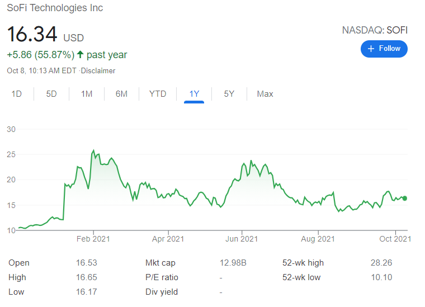Click the 52-wk low value 10.10

pyautogui.click(x=381, y=277)
